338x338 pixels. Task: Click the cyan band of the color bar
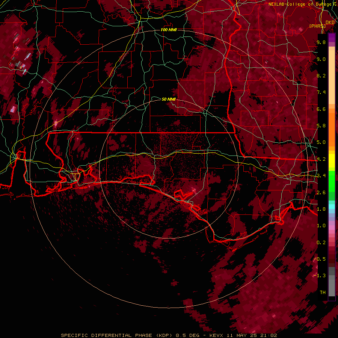(x=332, y=206)
